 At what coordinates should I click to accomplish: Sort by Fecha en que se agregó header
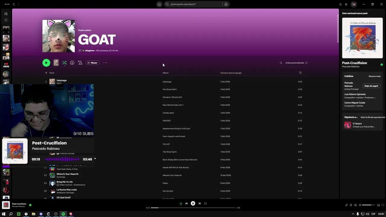(231, 73)
